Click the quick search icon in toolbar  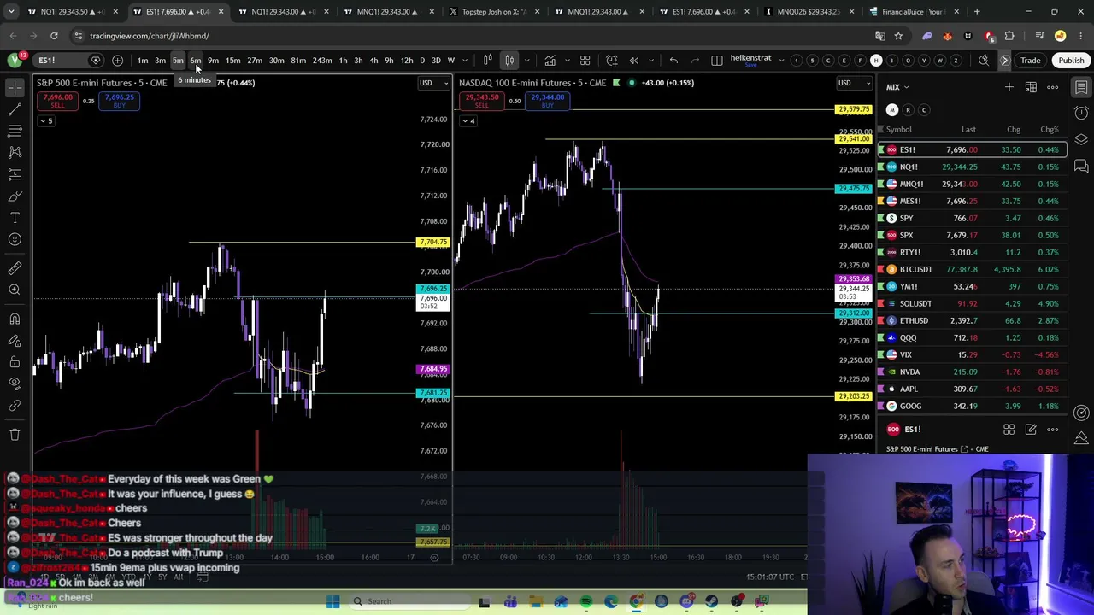(984, 61)
